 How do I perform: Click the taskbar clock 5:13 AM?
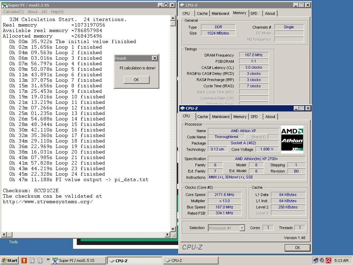click(341, 261)
